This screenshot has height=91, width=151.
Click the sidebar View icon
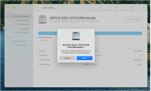[37, 7]
